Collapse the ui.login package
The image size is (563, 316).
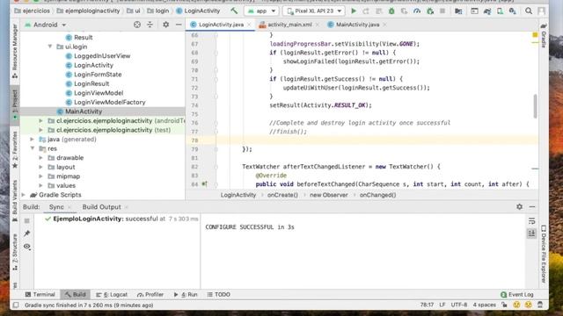click(x=50, y=47)
